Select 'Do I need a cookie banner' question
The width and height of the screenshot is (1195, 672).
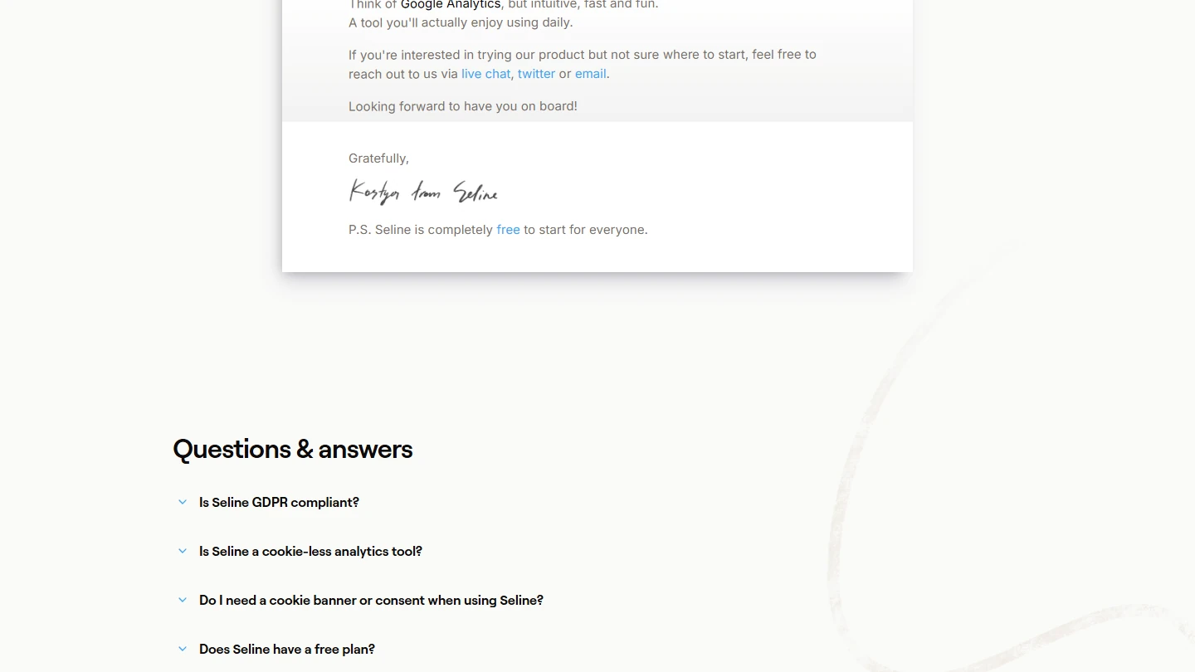tap(371, 600)
